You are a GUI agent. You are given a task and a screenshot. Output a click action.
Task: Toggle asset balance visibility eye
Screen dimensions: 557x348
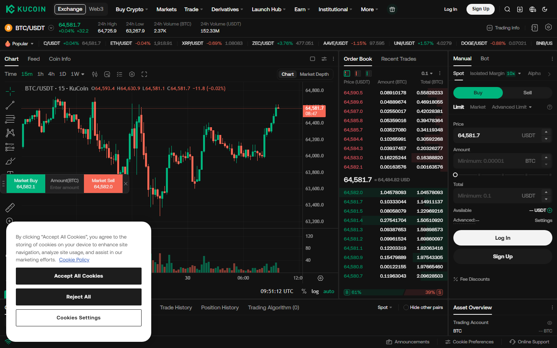coord(549,322)
